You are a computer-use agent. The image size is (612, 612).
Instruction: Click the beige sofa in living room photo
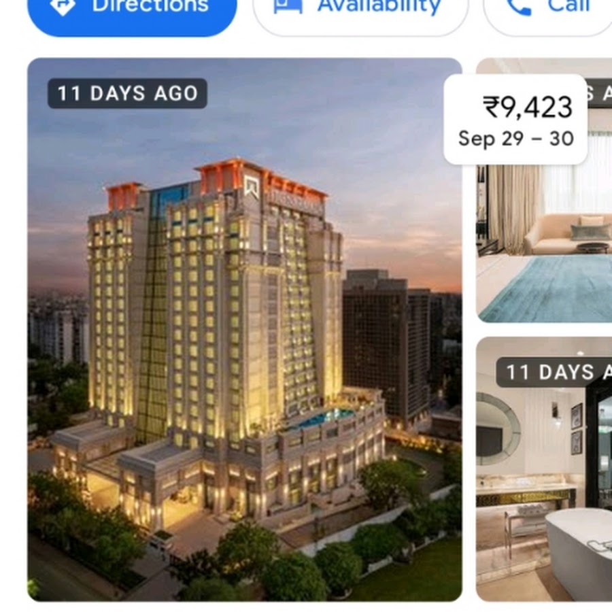[568, 234]
